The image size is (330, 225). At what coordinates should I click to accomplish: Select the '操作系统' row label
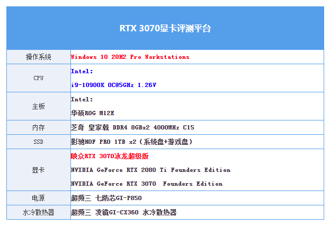[39, 57]
